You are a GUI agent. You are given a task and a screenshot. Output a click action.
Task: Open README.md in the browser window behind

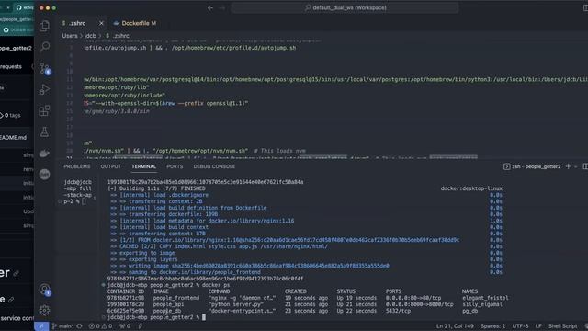[x=14, y=137]
